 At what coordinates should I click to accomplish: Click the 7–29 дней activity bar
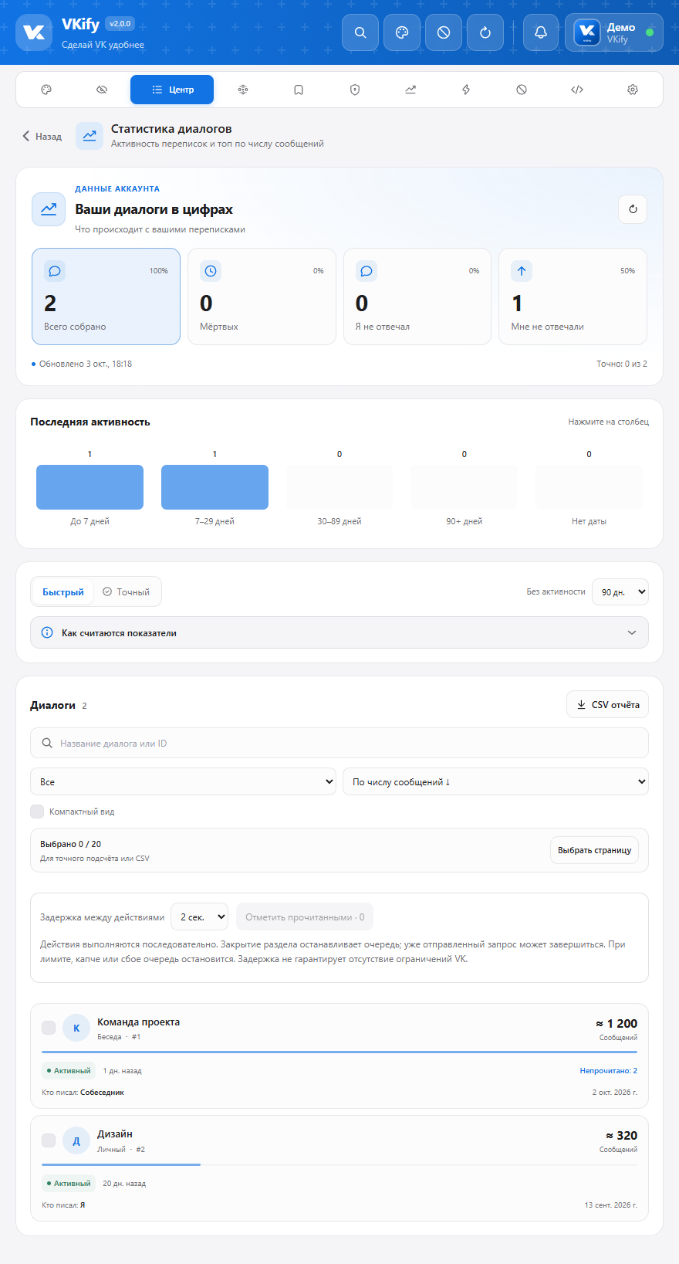(x=215, y=487)
